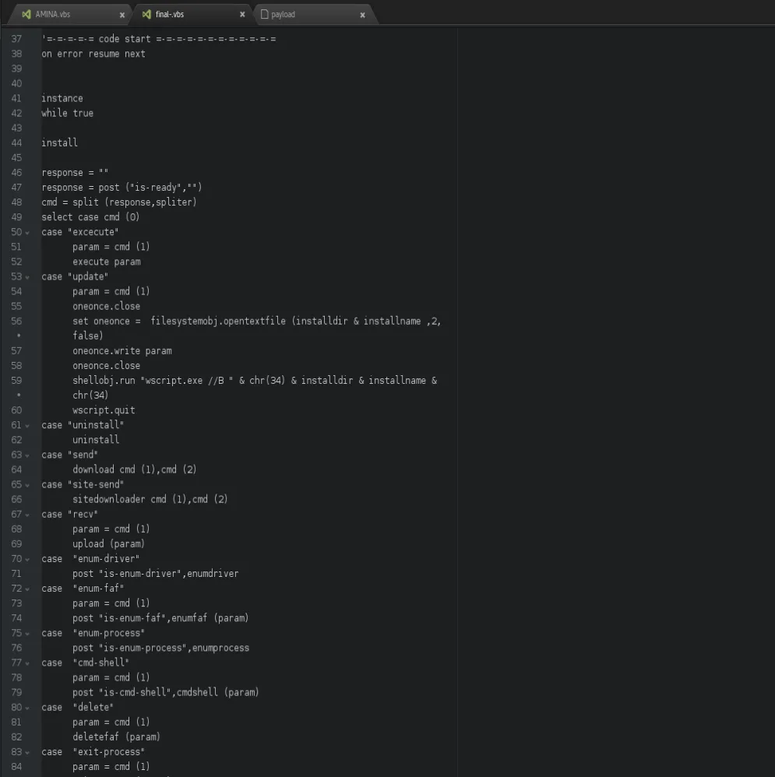Close the final-.vbs tab
775x777 pixels.
pyautogui.click(x=242, y=14)
